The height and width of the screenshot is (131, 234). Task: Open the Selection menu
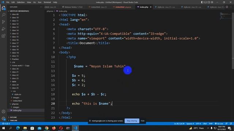(x=21, y=2)
